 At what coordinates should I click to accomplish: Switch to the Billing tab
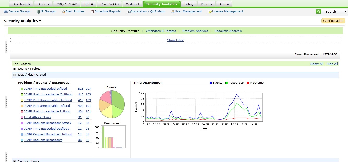pyautogui.click(x=189, y=4)
